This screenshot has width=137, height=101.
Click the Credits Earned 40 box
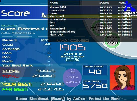(x=95, y=70)
